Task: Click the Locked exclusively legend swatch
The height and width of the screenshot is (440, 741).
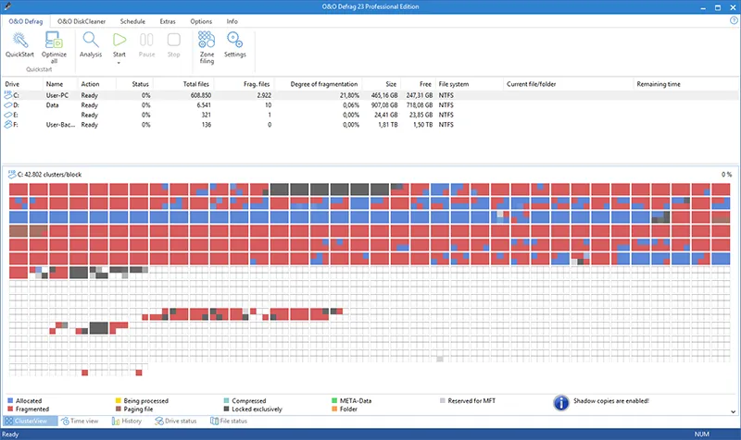Action: (x=226, y=409)
